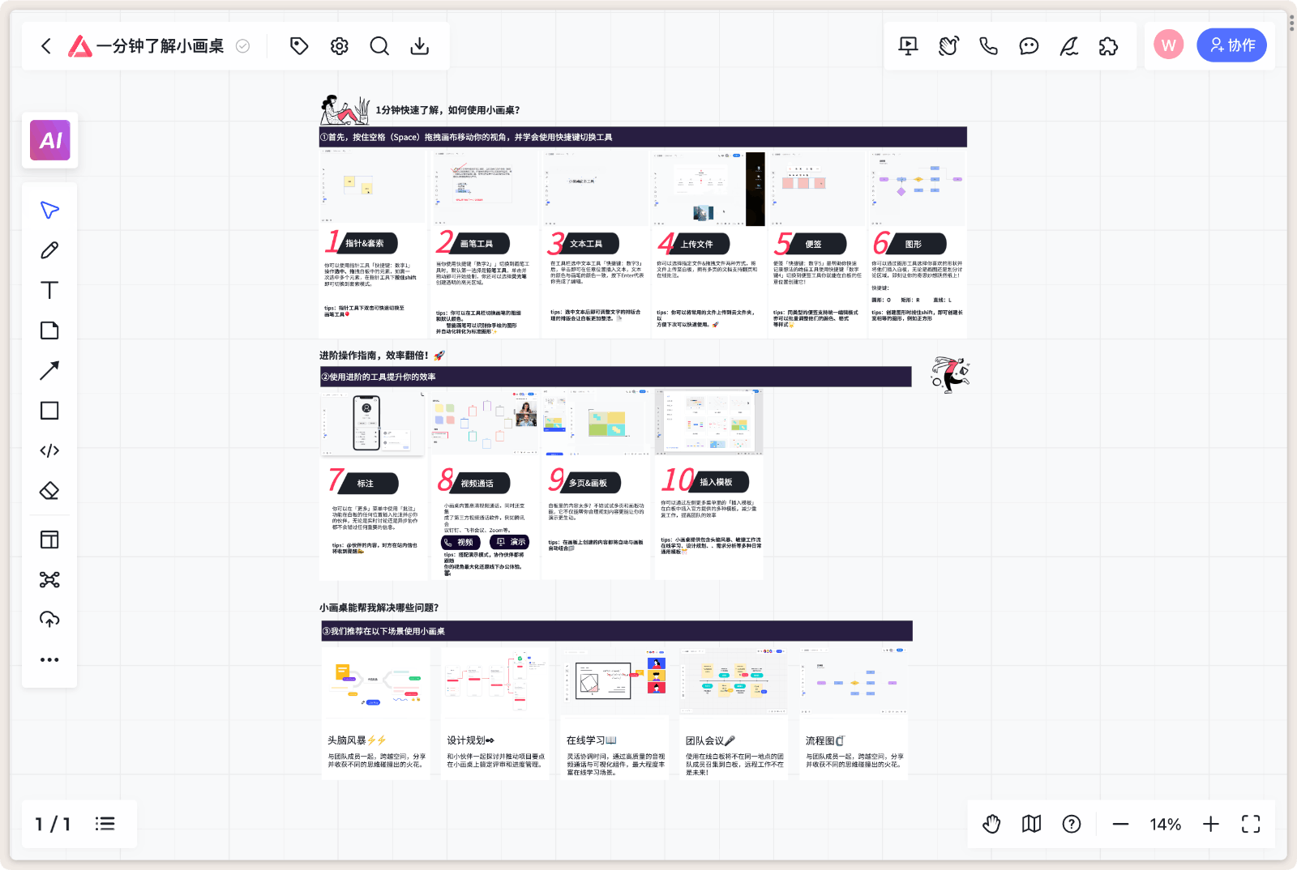Select the Text tool

(x=49, y=290)
